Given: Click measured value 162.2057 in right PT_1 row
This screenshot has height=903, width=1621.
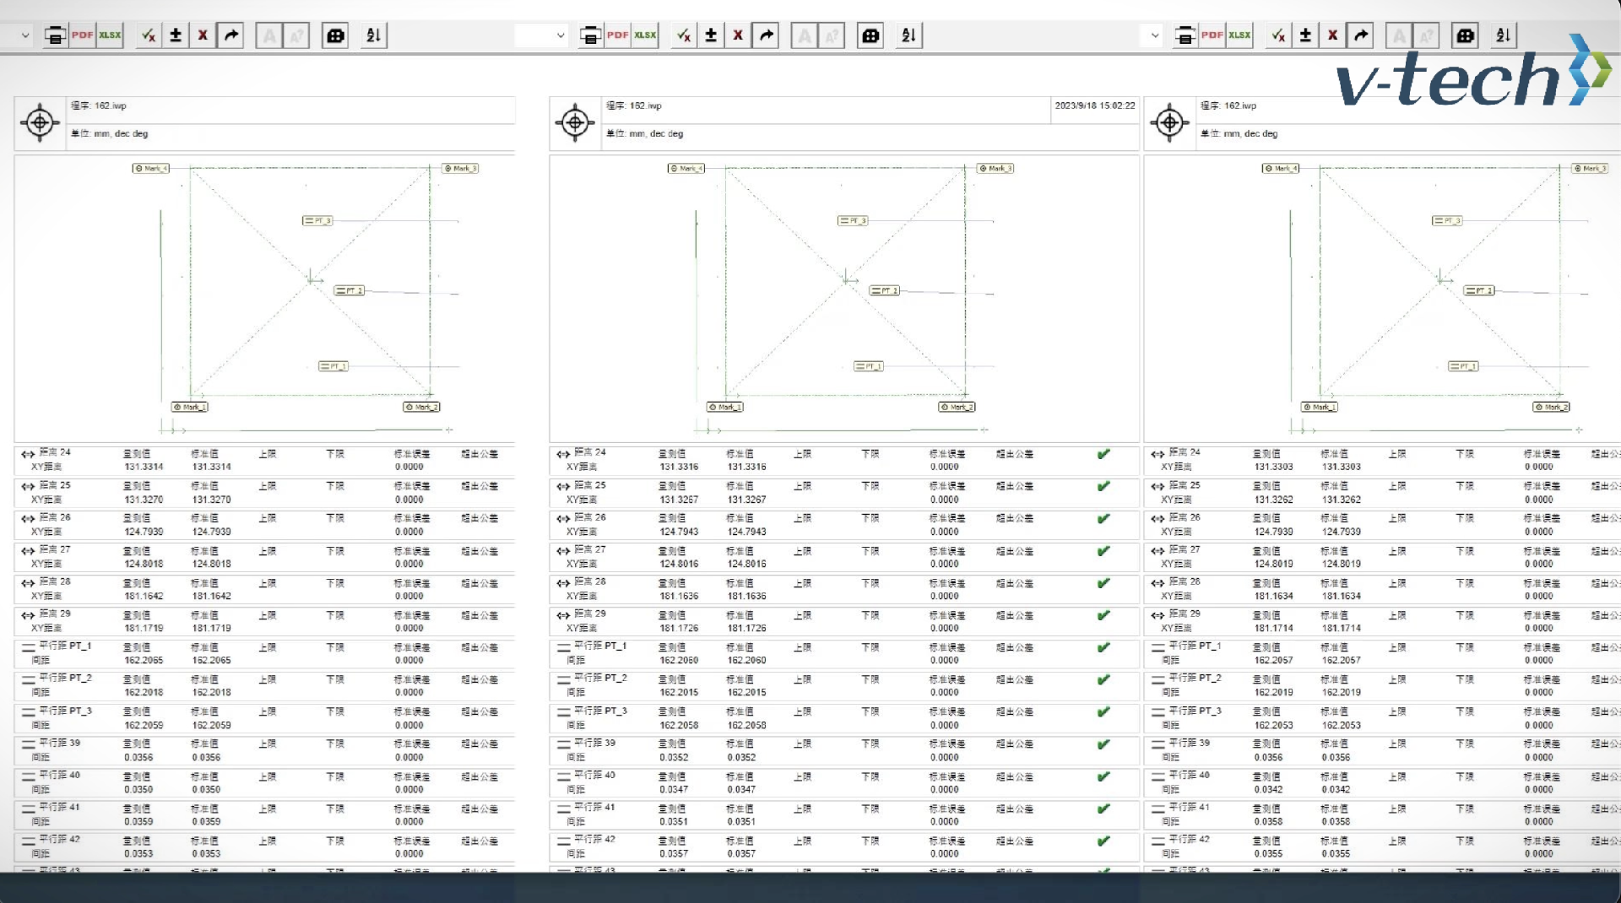Looking at the screenshot, I should pyautogui.click(x=1274, y=660).
